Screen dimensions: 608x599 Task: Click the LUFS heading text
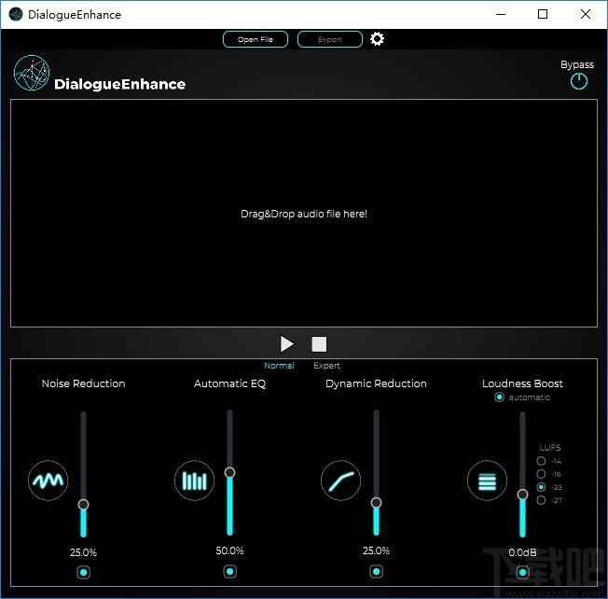tap(550, 448)
